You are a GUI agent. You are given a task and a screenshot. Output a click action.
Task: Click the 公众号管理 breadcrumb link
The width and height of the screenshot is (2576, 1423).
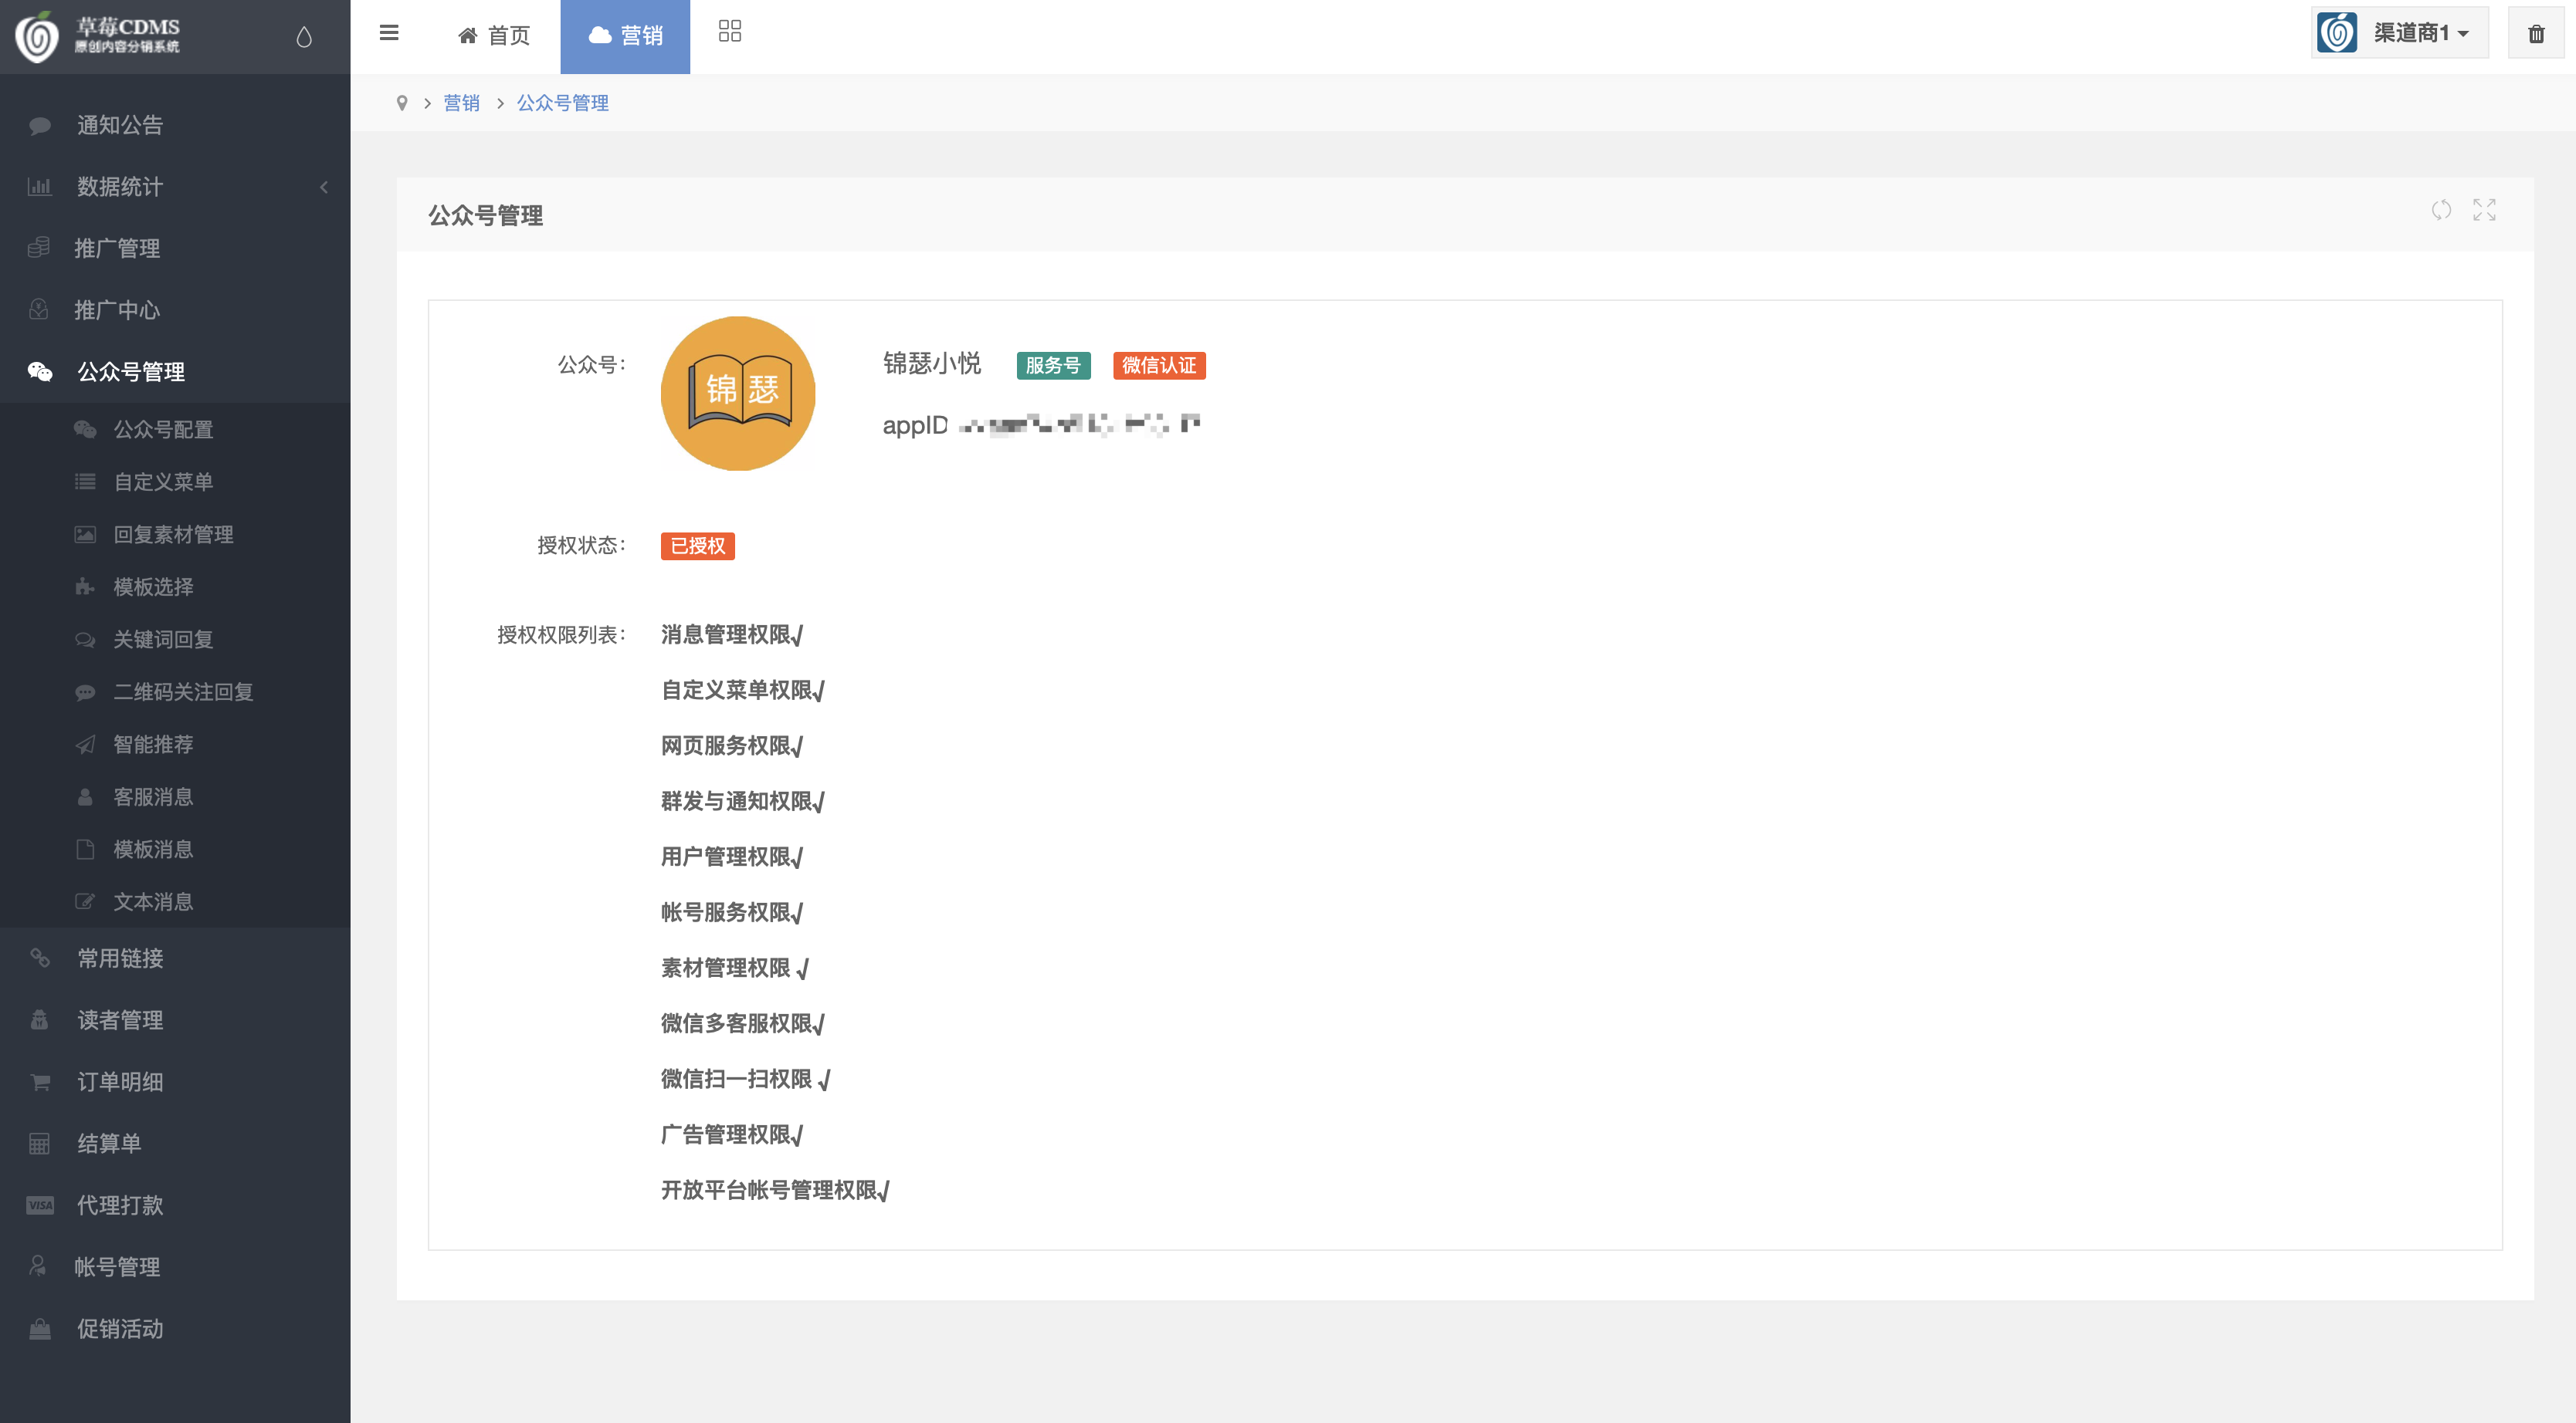pyautogui.click(x=562, y=103)
